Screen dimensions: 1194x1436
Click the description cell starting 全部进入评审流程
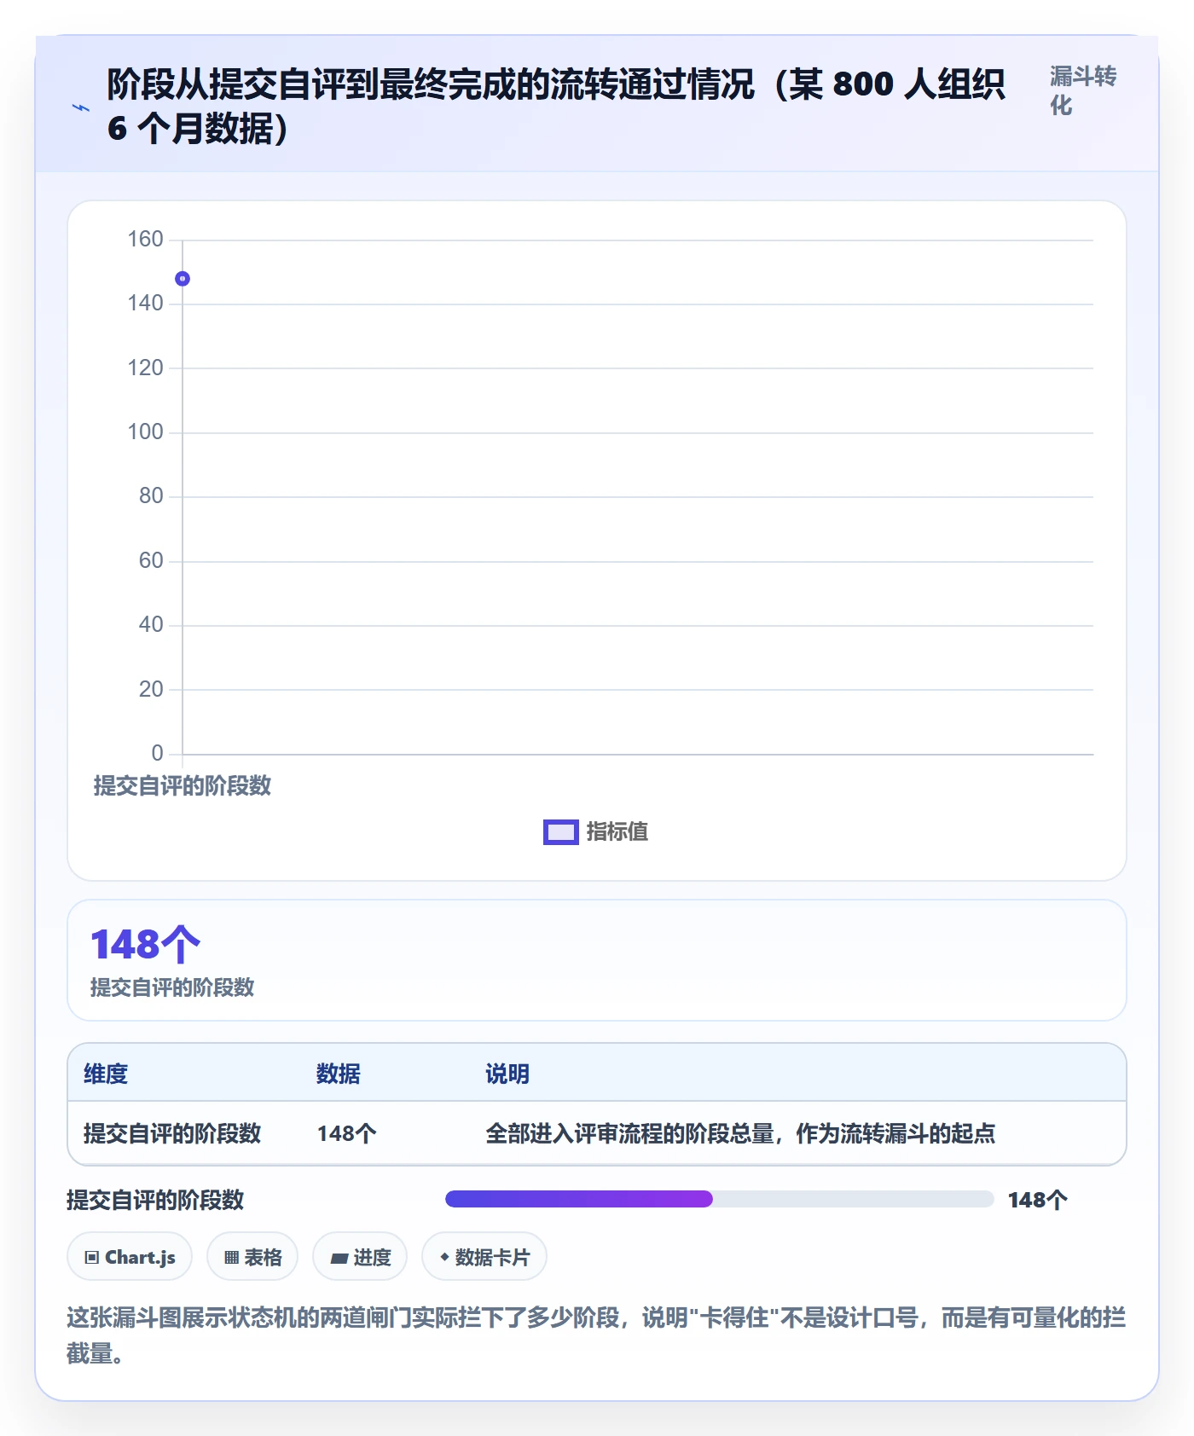click(x=740, y=1133)
